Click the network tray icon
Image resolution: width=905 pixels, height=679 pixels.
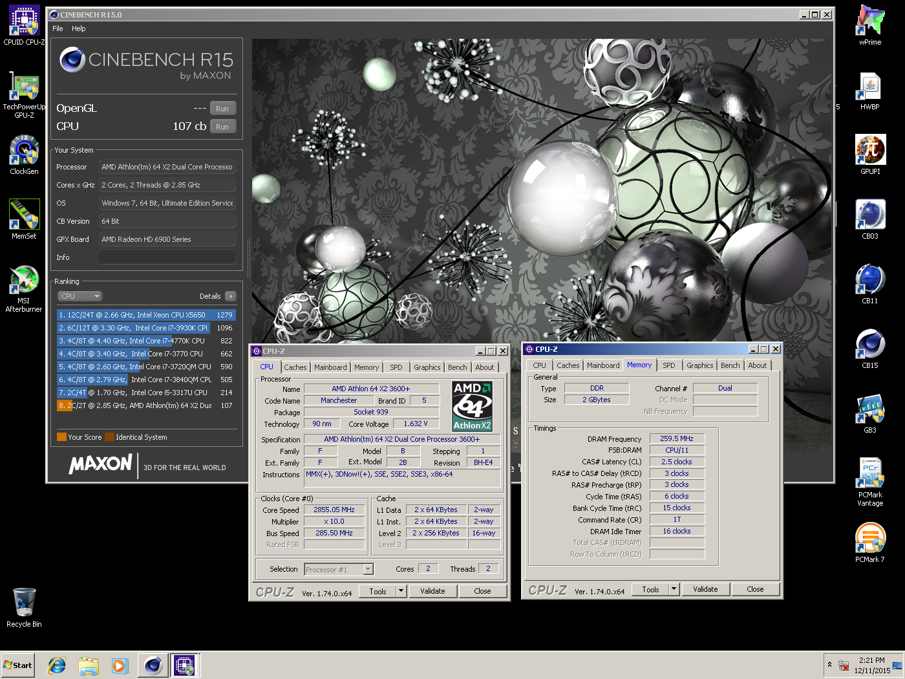844,665
